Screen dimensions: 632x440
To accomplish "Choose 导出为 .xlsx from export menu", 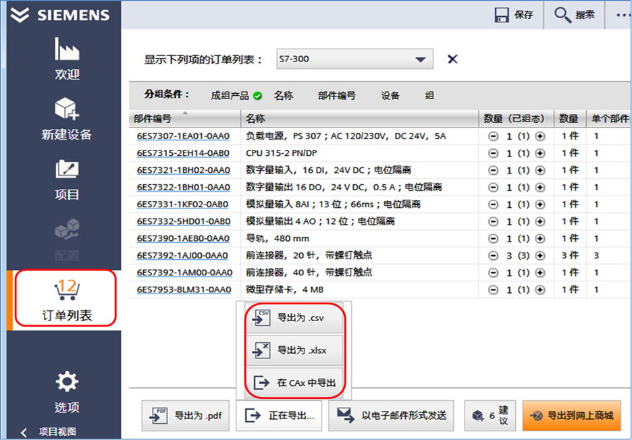I will pos(294,350).
